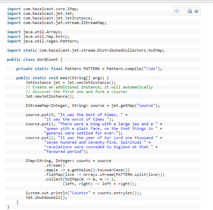The height and width of the screenshot is (210, 213).
Task: Click the public static void main line
Action: [62, 78]
